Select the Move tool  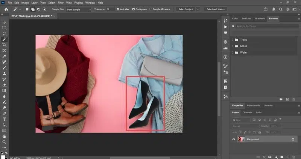4,22
